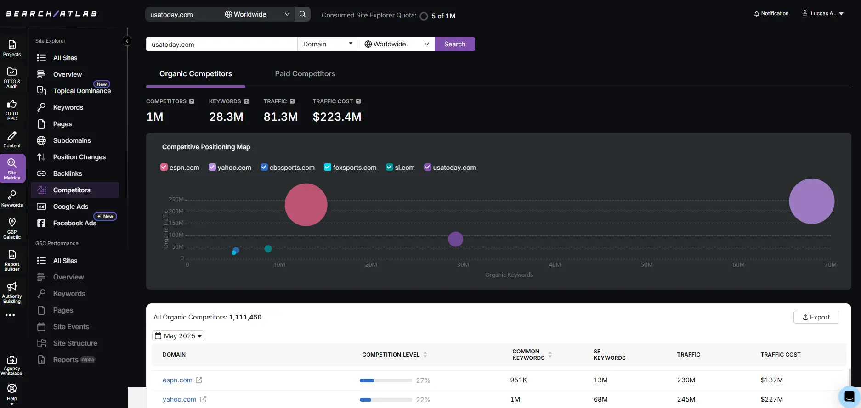
Task: Open the Luccas A. account menu
Action: pos(823,13)
